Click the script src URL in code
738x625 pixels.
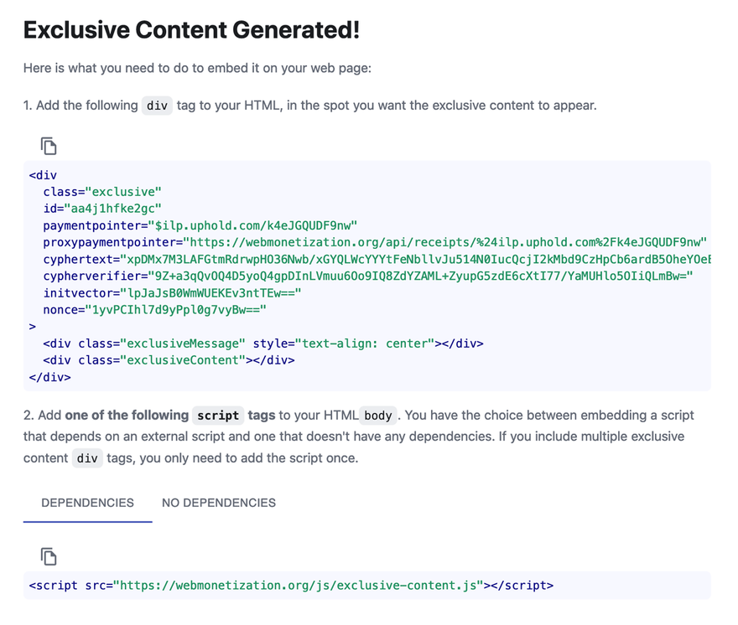302,586
